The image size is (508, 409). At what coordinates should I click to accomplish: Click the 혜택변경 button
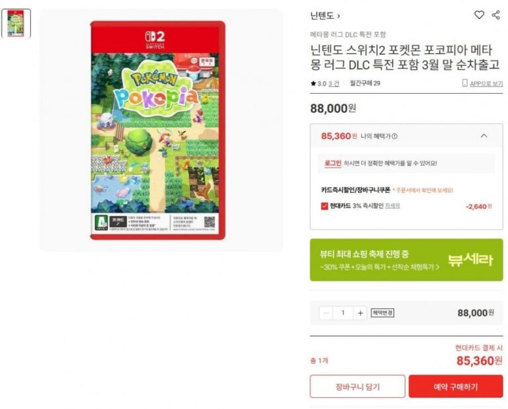[x=382, y=313]
